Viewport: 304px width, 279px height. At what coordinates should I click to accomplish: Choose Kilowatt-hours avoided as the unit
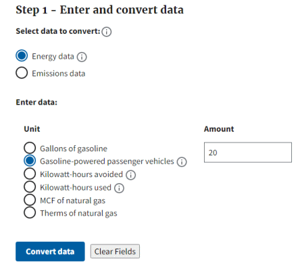[x=30, y=174]
